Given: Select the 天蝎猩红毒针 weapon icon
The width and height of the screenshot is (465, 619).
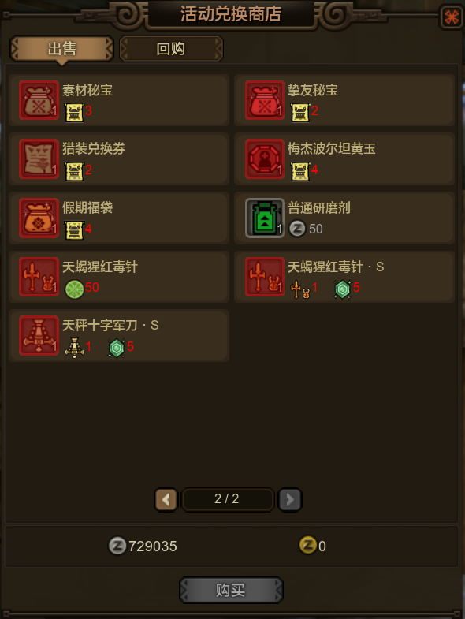Looking at the screenshot, I should coord(39,277).
